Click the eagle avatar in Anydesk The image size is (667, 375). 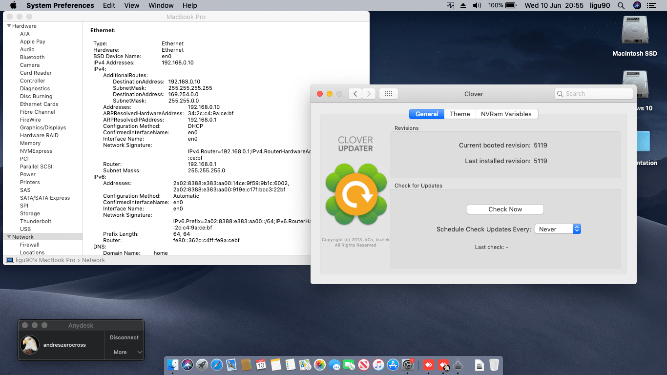tap(30, 345)
